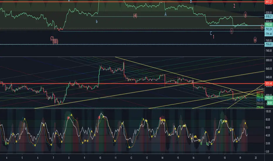Select the circled wave i marker

(232, 30)
